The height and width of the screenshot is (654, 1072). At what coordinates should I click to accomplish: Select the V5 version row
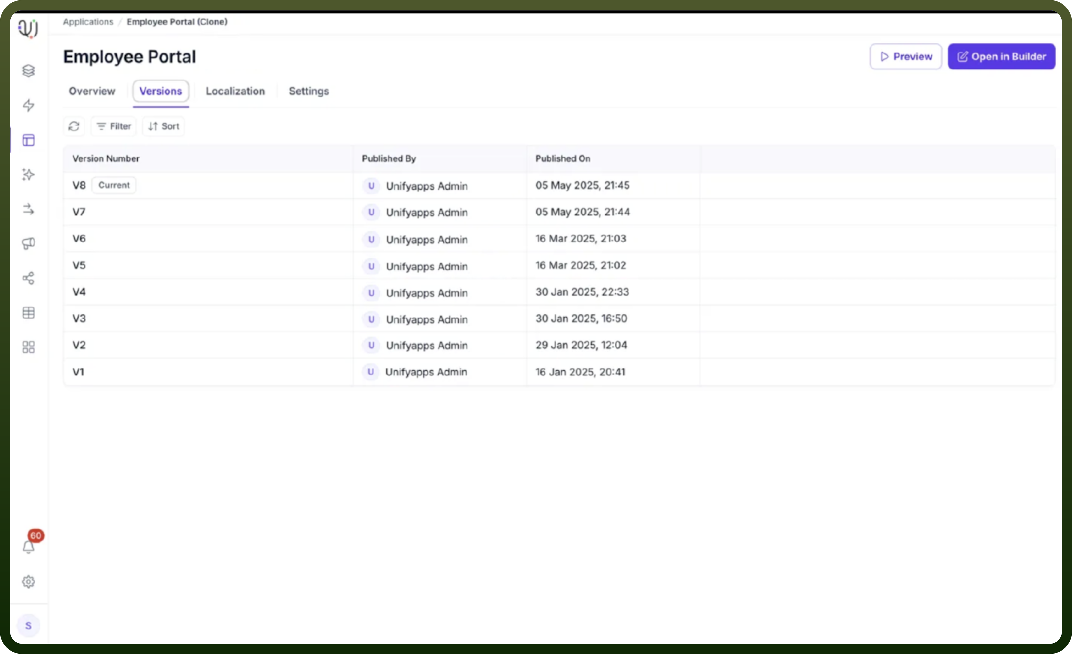[559, 265]
